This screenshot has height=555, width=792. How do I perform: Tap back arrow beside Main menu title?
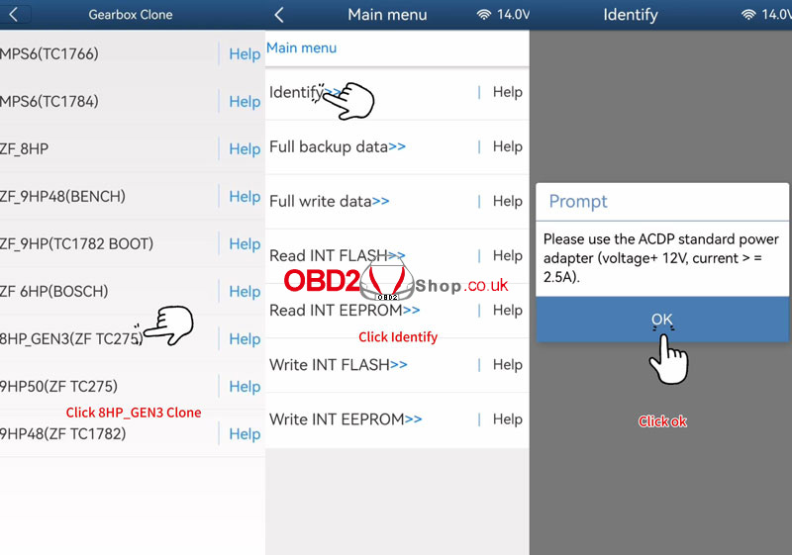279,15
